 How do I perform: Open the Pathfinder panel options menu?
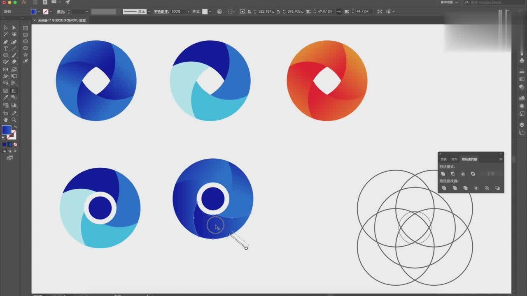click(x=501, y=160)
